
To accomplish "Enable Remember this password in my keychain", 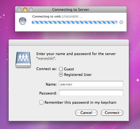I will 41,102.
